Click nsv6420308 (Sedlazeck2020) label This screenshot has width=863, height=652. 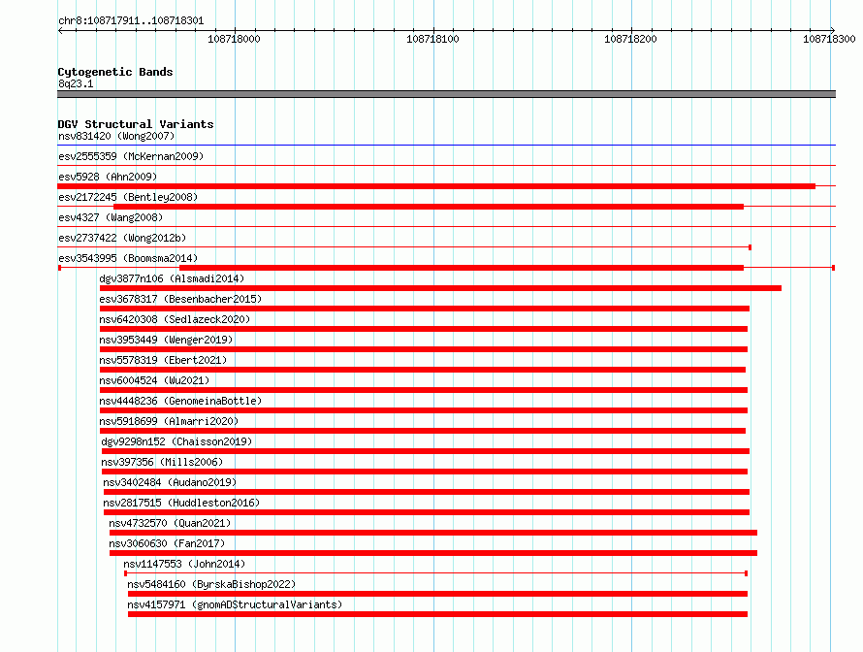175,319
